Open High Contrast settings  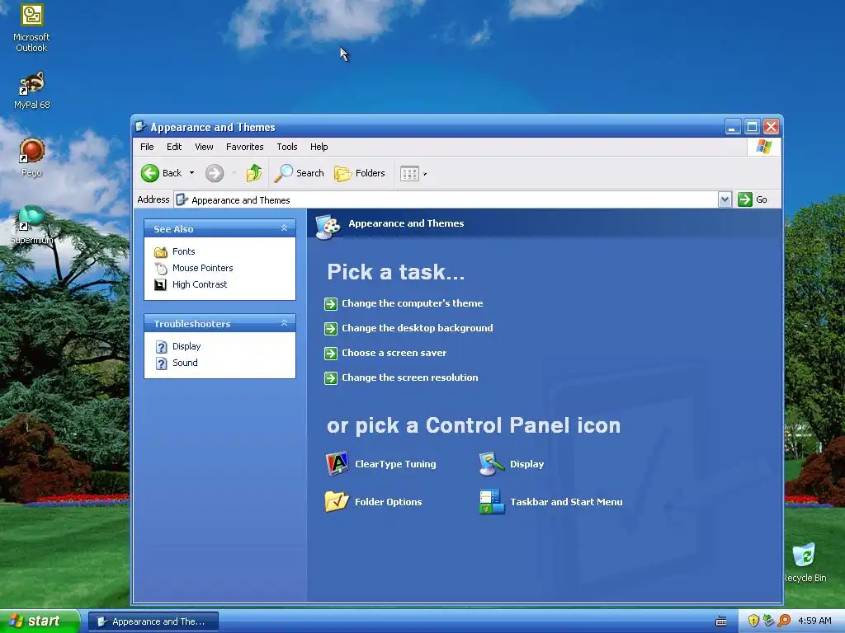point(200,284)
